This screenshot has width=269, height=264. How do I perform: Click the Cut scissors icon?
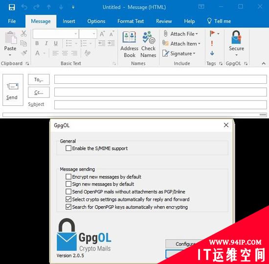tap(23, 33)
